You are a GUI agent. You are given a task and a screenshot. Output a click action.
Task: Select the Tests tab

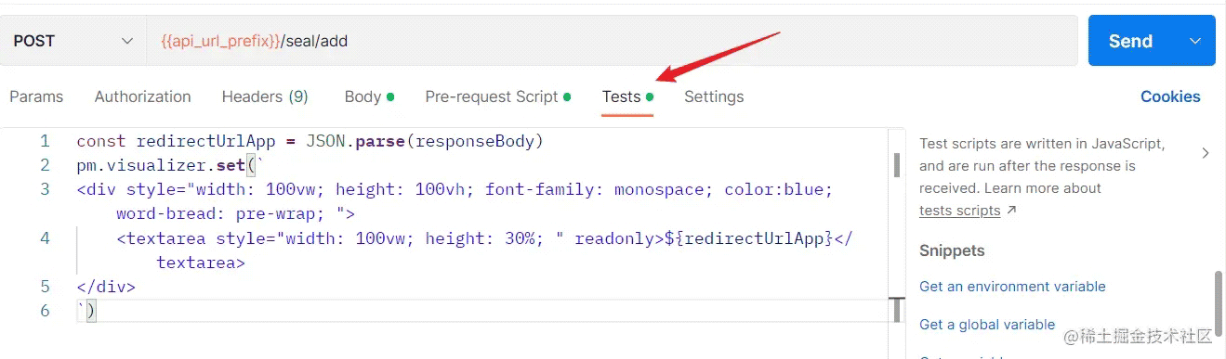[627, 96]
